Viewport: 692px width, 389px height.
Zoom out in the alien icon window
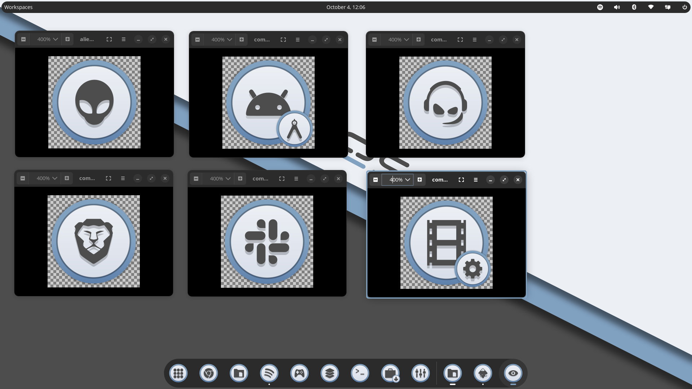23,40
